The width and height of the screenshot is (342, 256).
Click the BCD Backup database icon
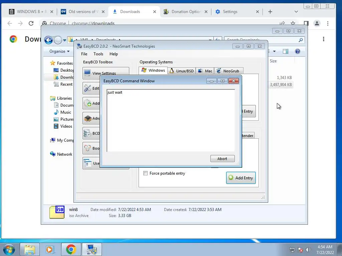(88, 133)
